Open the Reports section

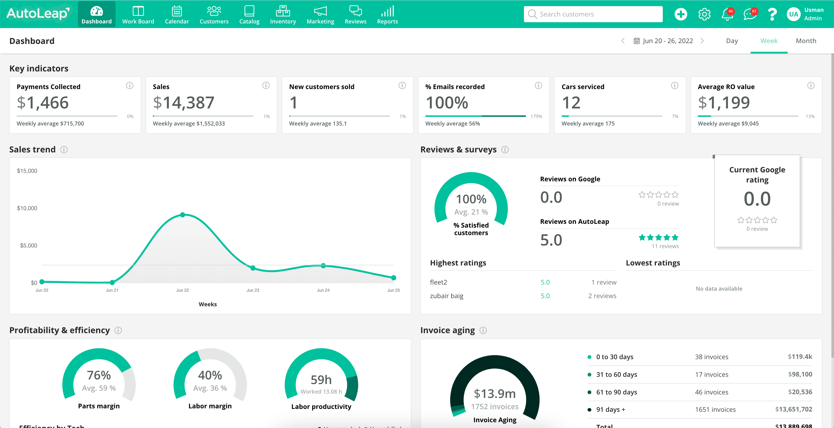pos(387,15)
